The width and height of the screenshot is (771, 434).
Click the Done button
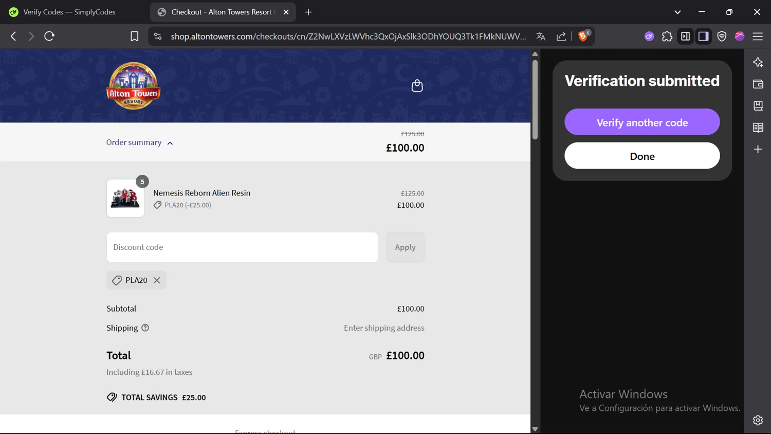click(642, 156)
